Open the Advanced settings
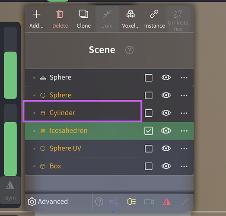Image resolution: width=226 pixels, height=216 pixels. tap(48, 201)
